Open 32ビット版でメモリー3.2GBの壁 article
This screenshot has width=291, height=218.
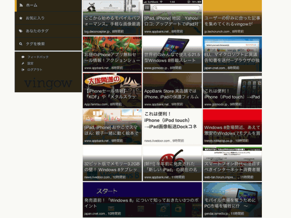point(112,163)
